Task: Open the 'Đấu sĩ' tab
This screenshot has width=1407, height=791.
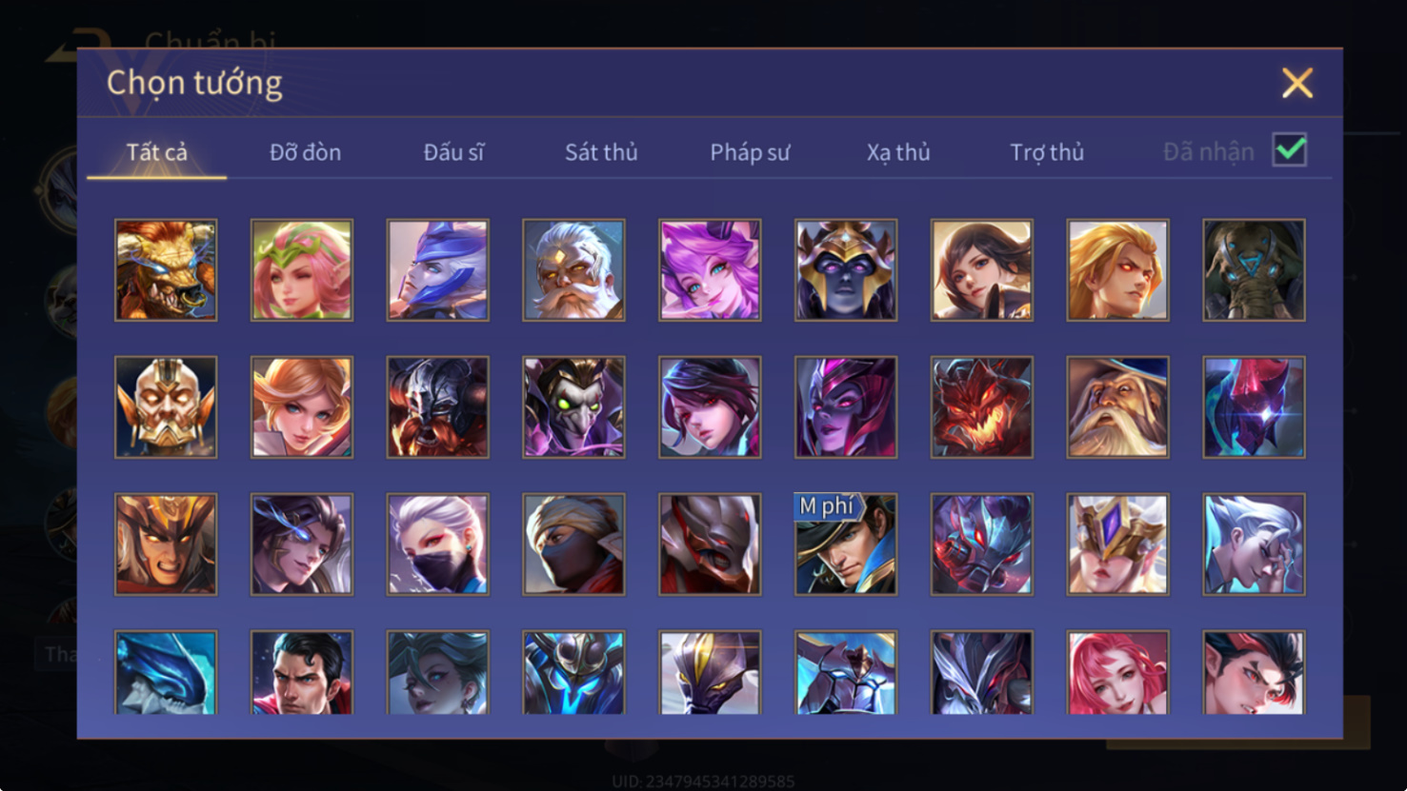Action: tap(453, 152)
